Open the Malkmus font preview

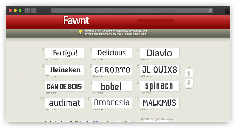pos(159,103)
